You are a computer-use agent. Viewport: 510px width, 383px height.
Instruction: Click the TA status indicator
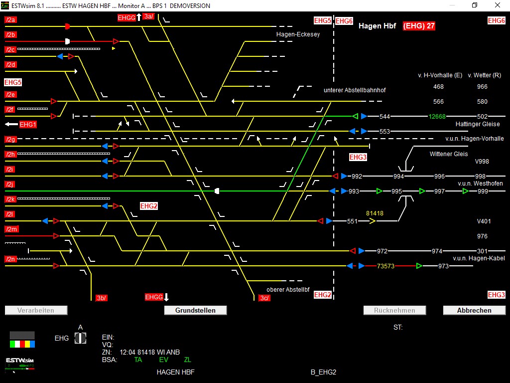(x=138, y=360)
